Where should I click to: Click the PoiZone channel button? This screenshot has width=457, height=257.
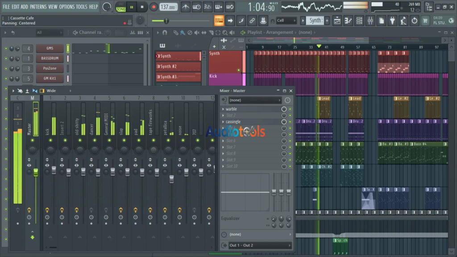[50, 69]
